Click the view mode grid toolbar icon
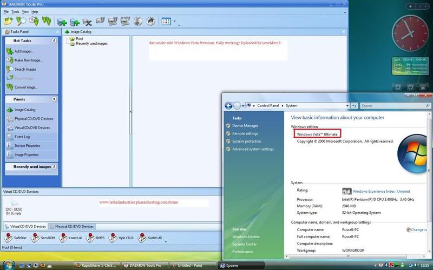This screenshot has width=433, height=270. [166, 21]
